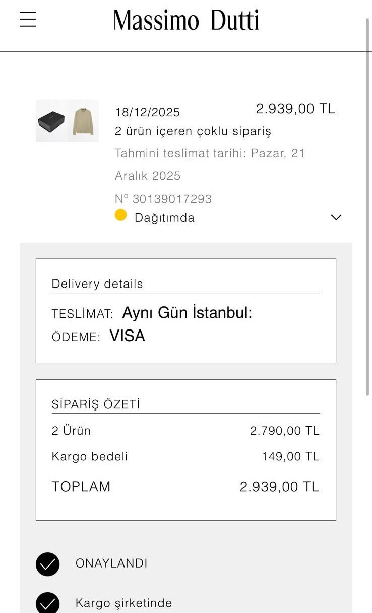The width and height of the screenshot is (372, 613).
Task: Open the hamburger menu
Action: click(28, 19)
